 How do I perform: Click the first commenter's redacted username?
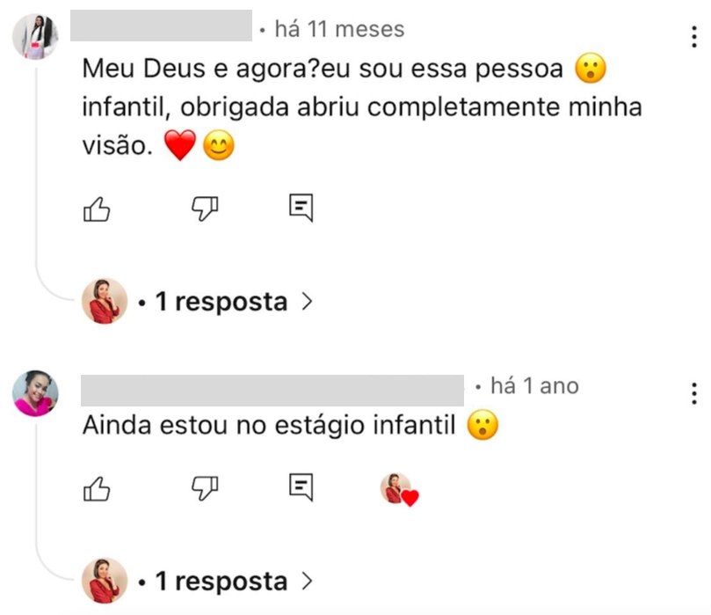pos(160,27)
